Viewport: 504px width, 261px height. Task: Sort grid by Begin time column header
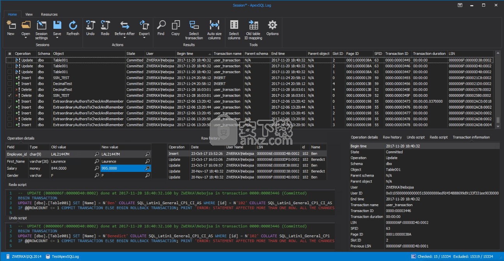point(193,54)
